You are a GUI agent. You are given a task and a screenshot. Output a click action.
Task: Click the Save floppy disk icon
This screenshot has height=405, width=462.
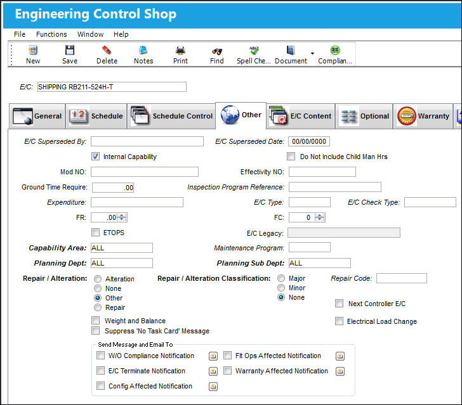point(70,50)
